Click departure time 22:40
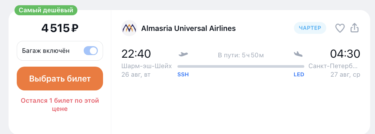The width and height of the screenshot is (375, 134). coord(136,54)
